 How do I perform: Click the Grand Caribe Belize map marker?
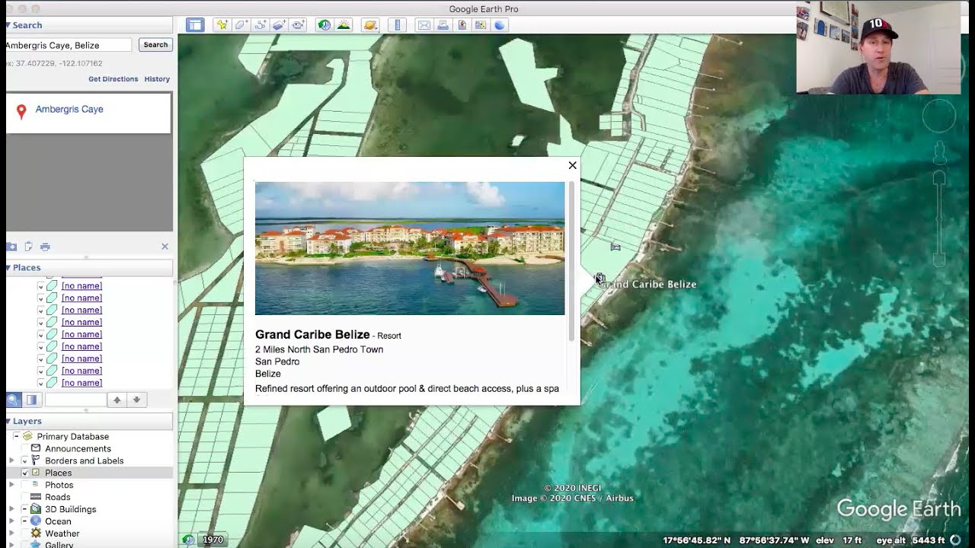coord(600,279)
